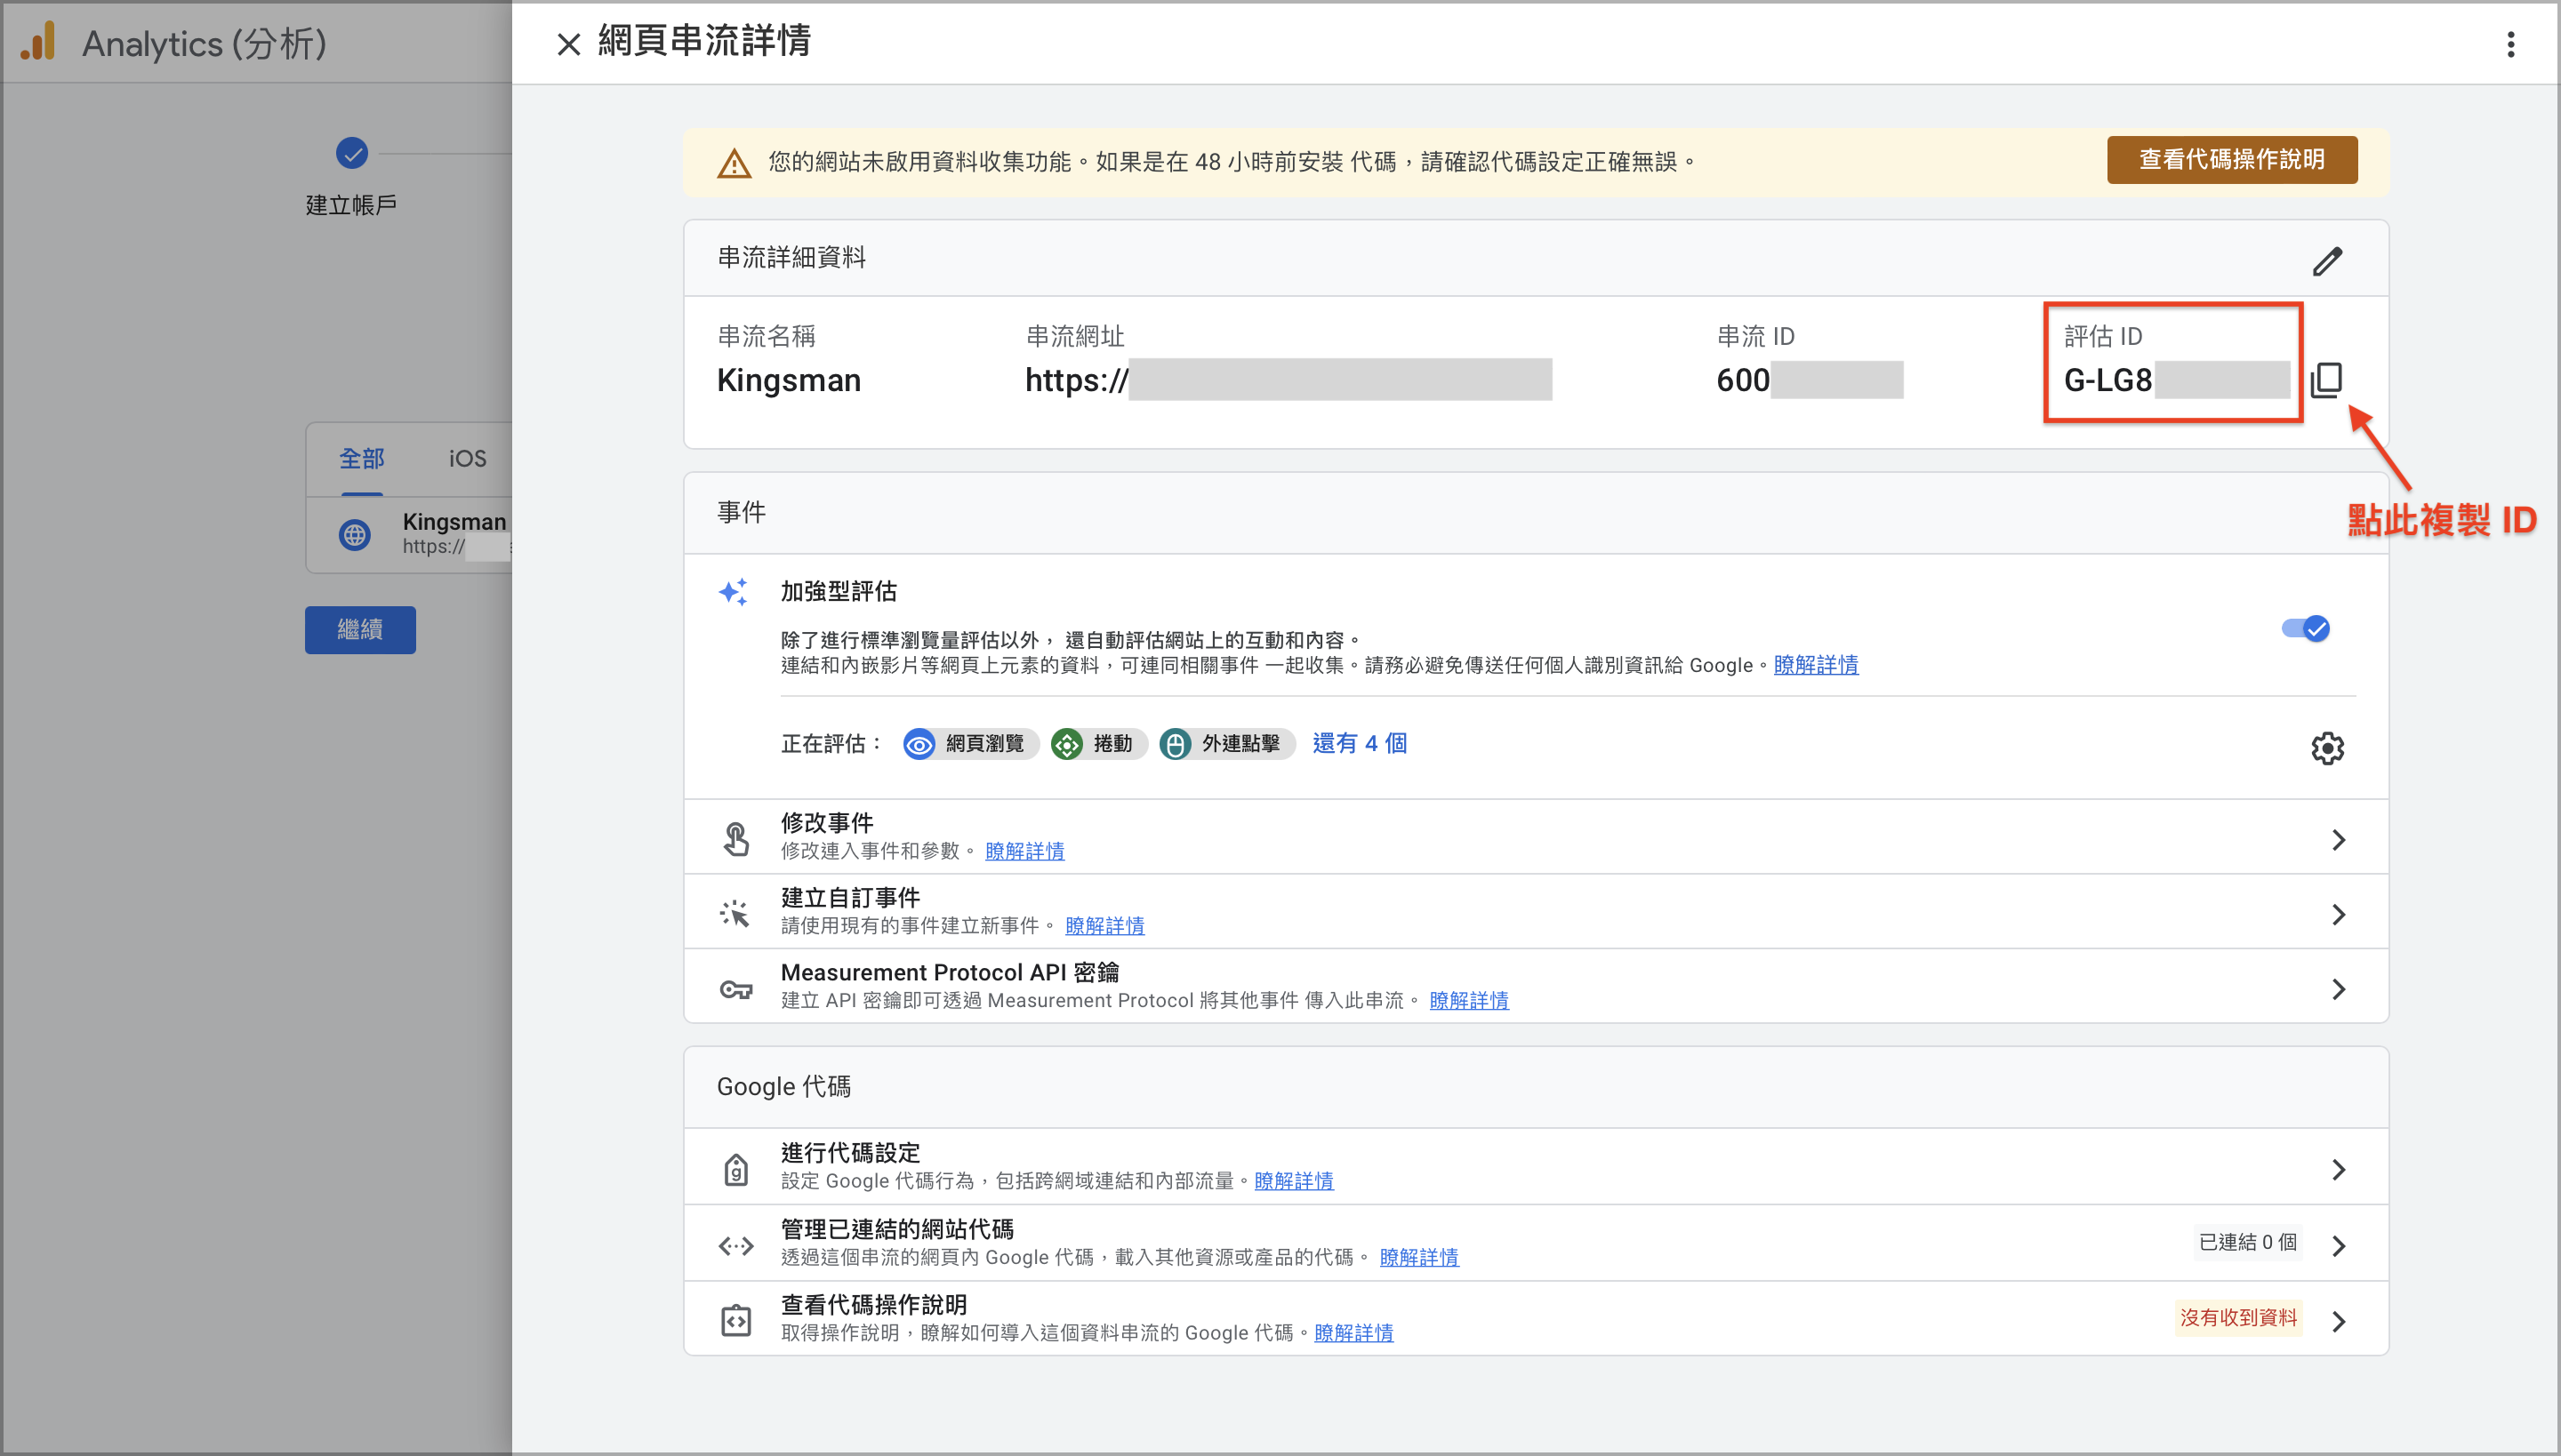This screenshot has width=2561, height=1456.
Task: Click the 串流詳細資料 section header
Action: [791, 257]
